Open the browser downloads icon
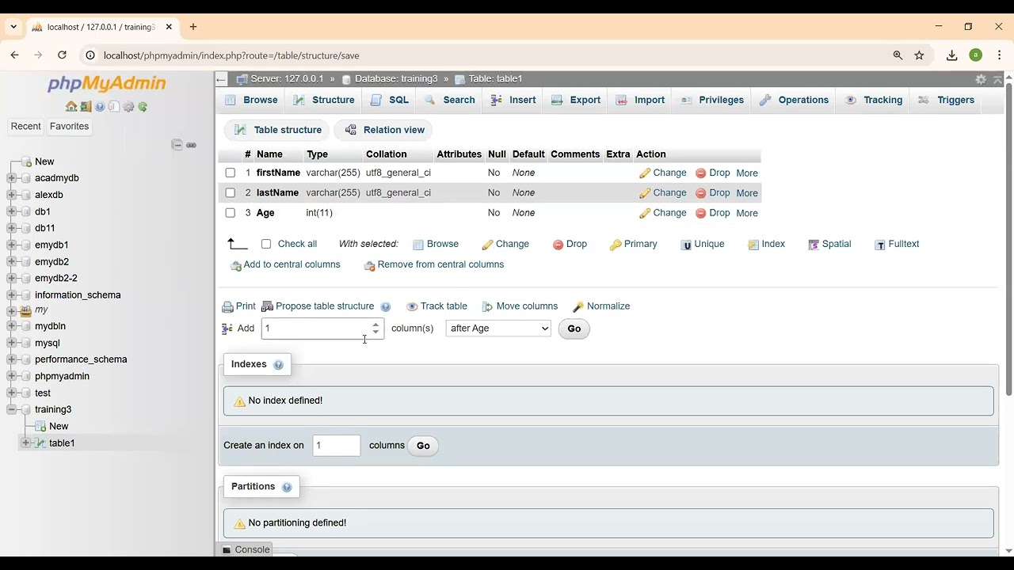Screen dimensions: 1014x570 pyautogui.click(x=952, y=55)
